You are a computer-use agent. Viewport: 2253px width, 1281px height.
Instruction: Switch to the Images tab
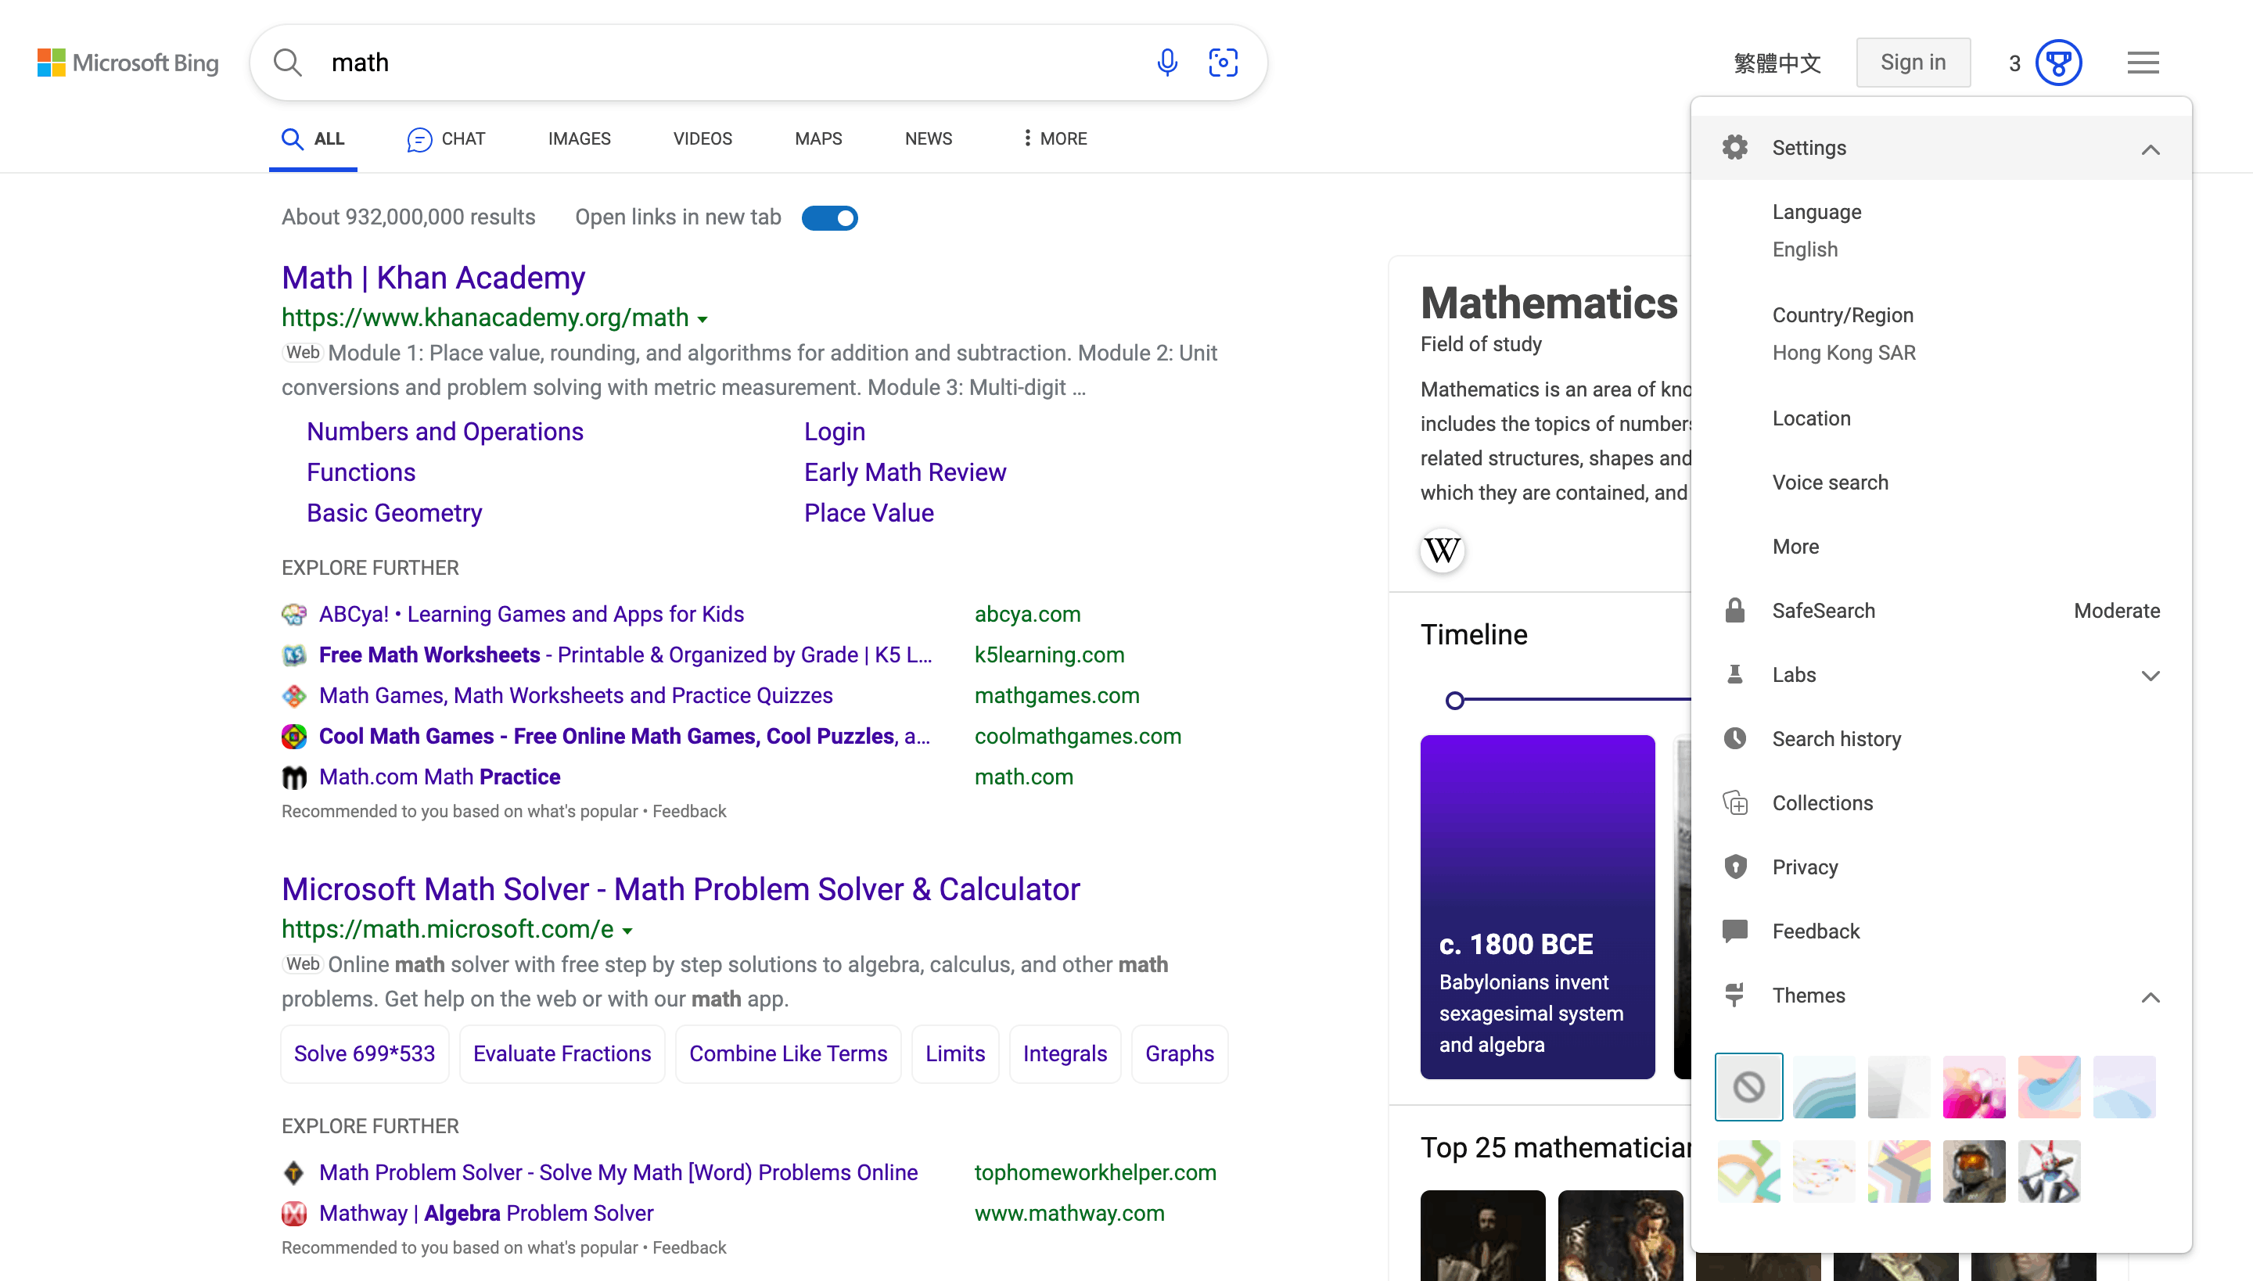[x=578, y=138]
